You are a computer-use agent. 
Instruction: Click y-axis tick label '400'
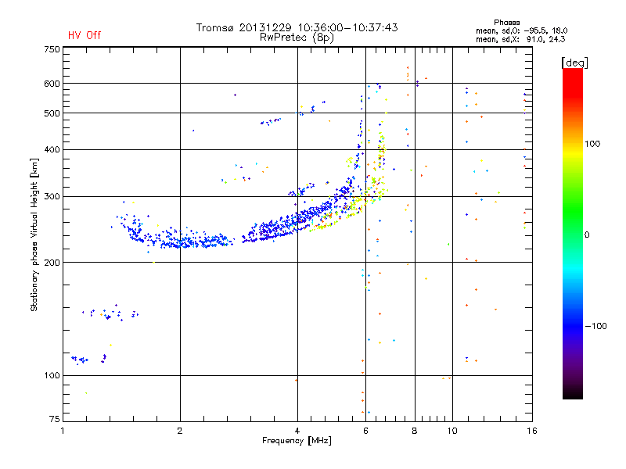pyautogui.click(x=52, y=149)
